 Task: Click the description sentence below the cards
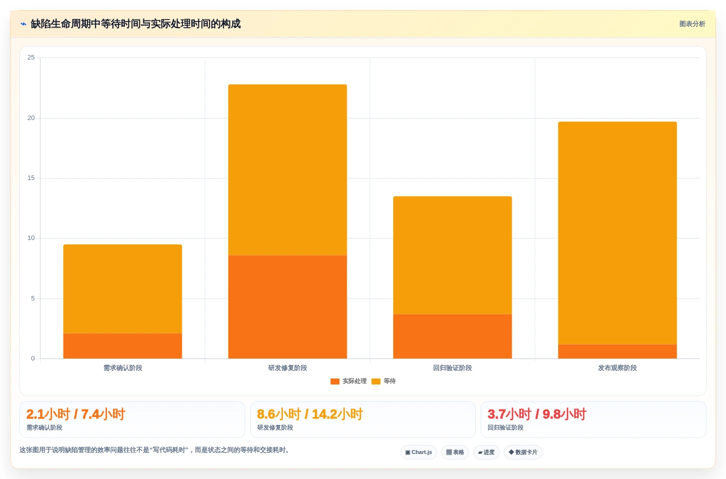pos(155,450)
